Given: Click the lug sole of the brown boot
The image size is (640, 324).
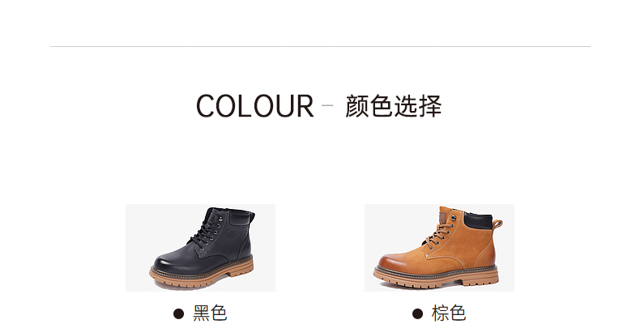Looking at the screenshot, I should (436, 277).
